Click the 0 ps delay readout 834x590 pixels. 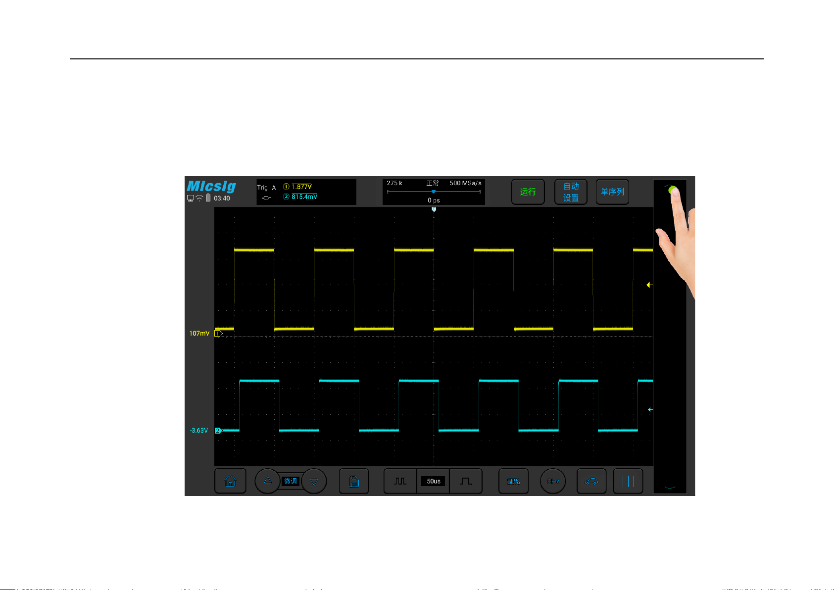coord(434,200)
